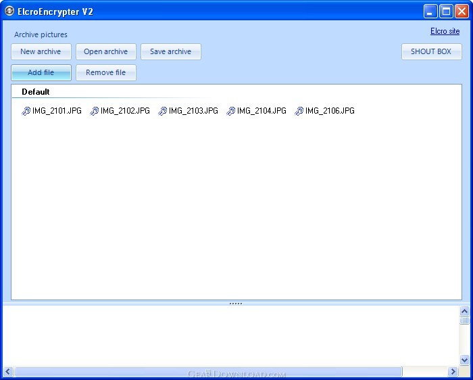Maximize the ElcroEncrypter window
Image resolution: width=473 pixels, height=380 pixels.
point(446,11)
